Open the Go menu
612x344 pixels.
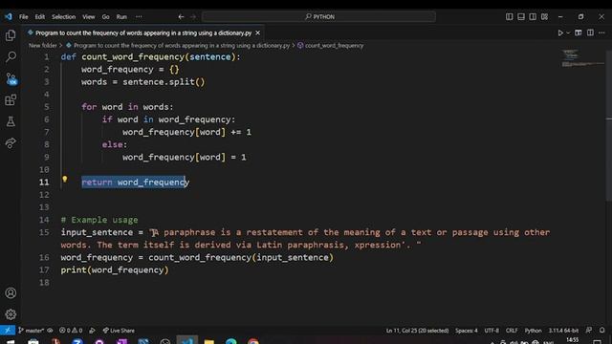click(x=106, y=17)
